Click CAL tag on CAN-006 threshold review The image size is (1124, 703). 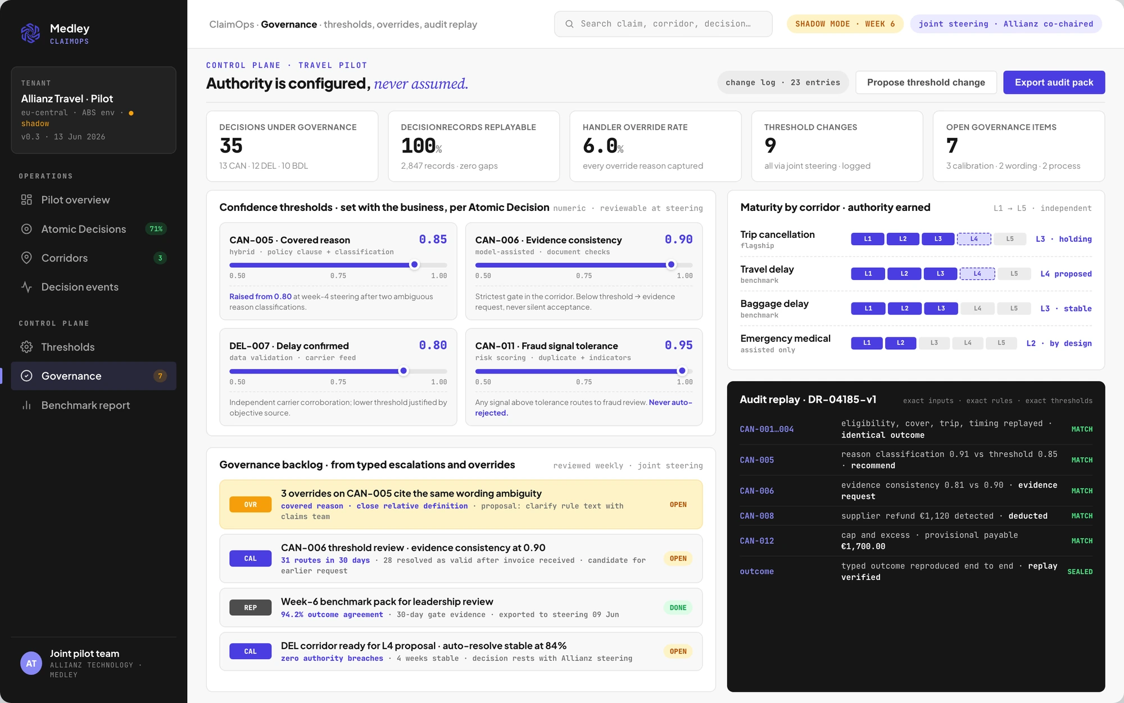tap(251, 558)
